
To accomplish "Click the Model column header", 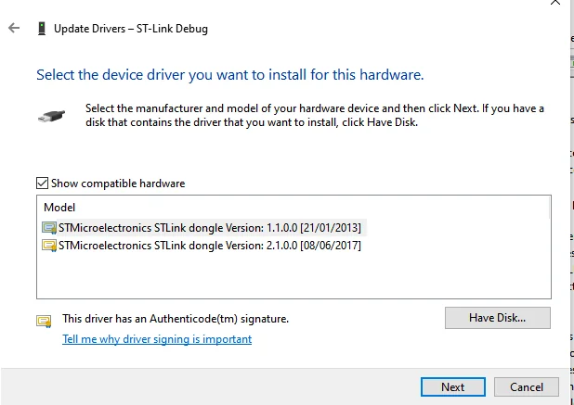I will tap(59, 208).
